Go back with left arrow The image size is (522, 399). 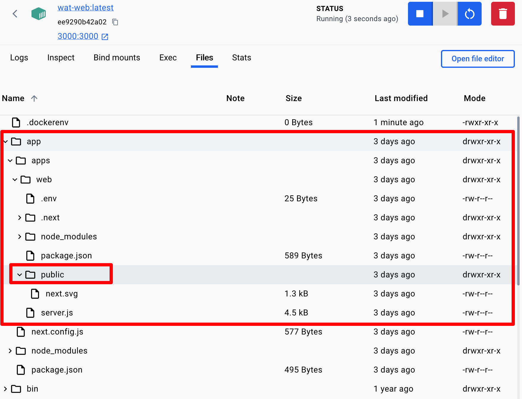pyautogui.click(x=15, y=14)
